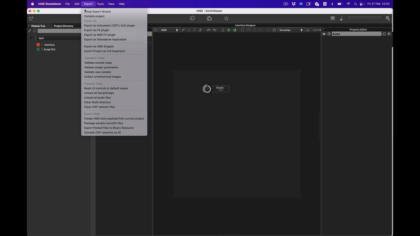This screenshot has height=236, width=420.
Task: Enable the green learn-mode crescent icon
Action: (x=234, y=30)
